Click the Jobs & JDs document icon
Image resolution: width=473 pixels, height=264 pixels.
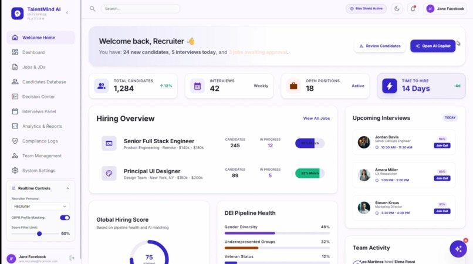click(x=15, y=67)
